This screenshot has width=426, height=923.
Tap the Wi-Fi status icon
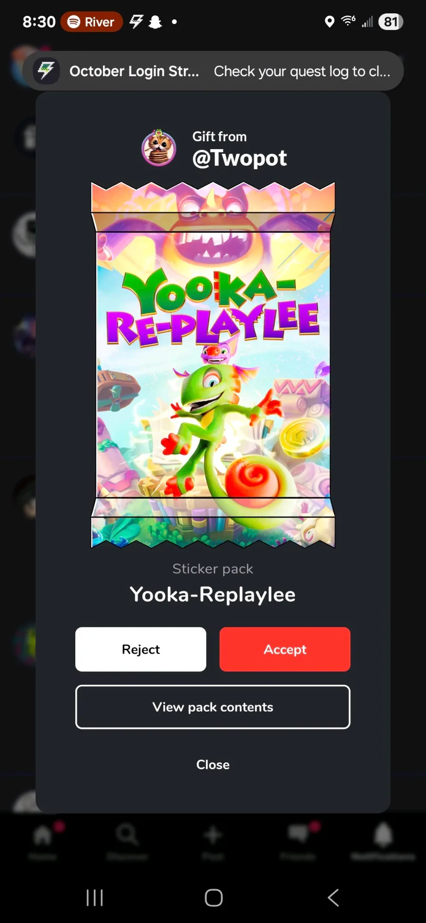(x=348, y=21)
